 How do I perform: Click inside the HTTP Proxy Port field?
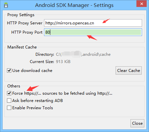coord(93,32)
